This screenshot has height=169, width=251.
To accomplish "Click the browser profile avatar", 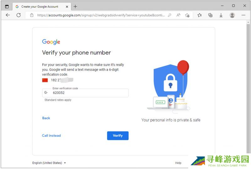I will [x=232, y=15].
